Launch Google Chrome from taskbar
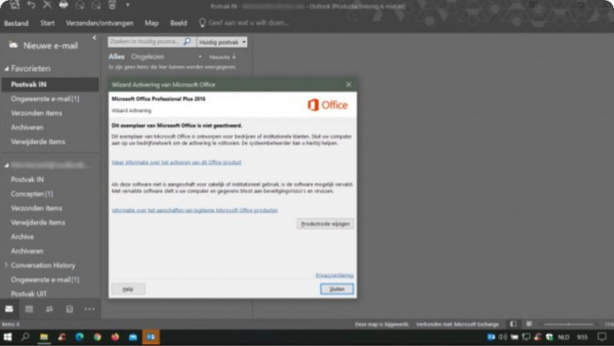Image resolution: width=614 pixels, height=346 pixels. click(97, 337)
